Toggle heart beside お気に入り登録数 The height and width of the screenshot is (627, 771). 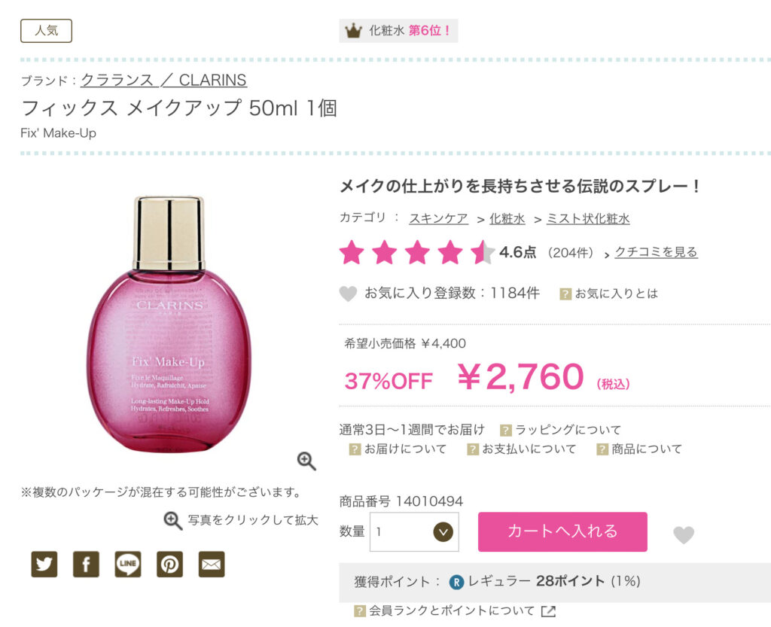point(348,294)
